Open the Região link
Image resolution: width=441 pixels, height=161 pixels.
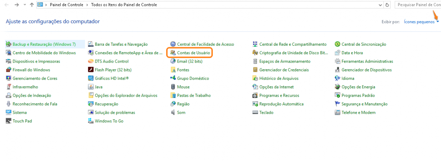point(183,104)
